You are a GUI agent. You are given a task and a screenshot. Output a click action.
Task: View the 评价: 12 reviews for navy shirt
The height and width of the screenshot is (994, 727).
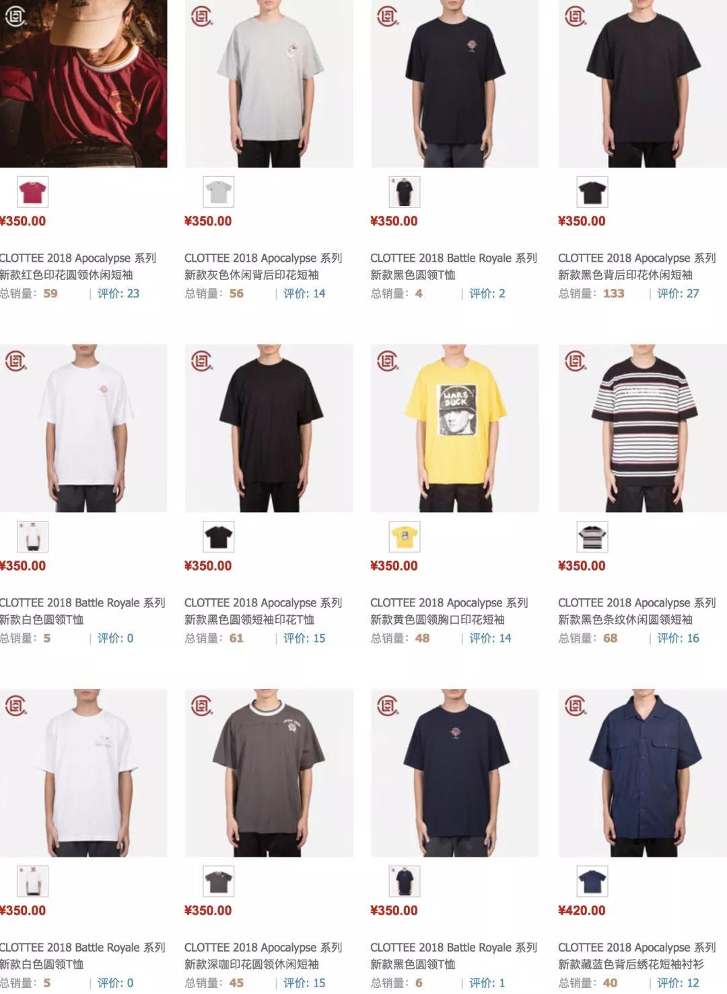(x=678, y=983)
